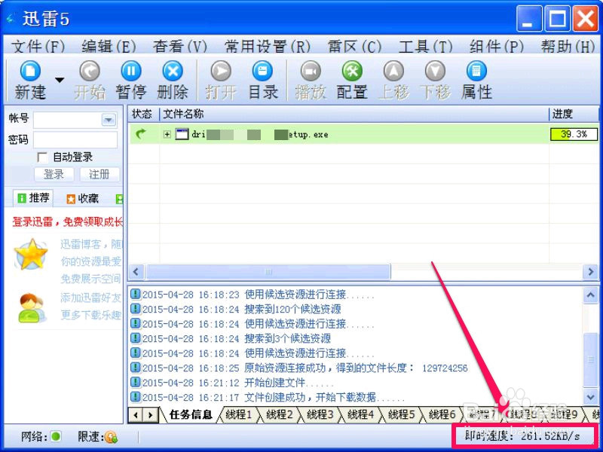This screenshot has width=603, height=452.
Task: Select log entry 原始资源连接成功 with file length
Action: [298, 368]
